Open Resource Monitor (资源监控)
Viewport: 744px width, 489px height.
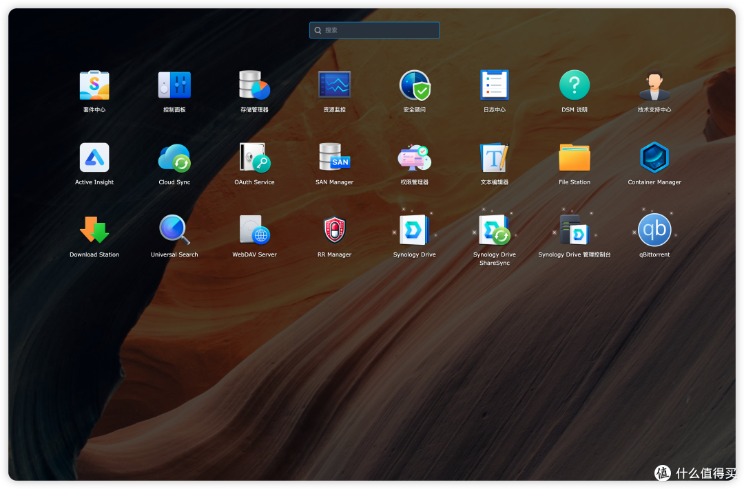[x=335, y=86]
